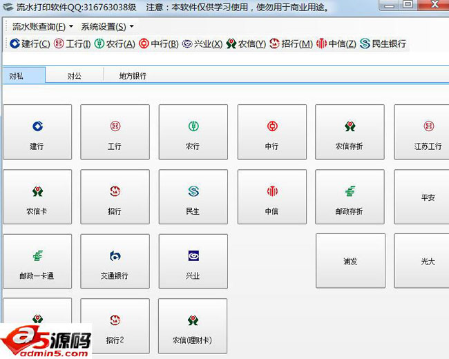449x359 pixels.
Task: Choose 中行(B) toolbar shortcut
Action: (x=159, y=43)
